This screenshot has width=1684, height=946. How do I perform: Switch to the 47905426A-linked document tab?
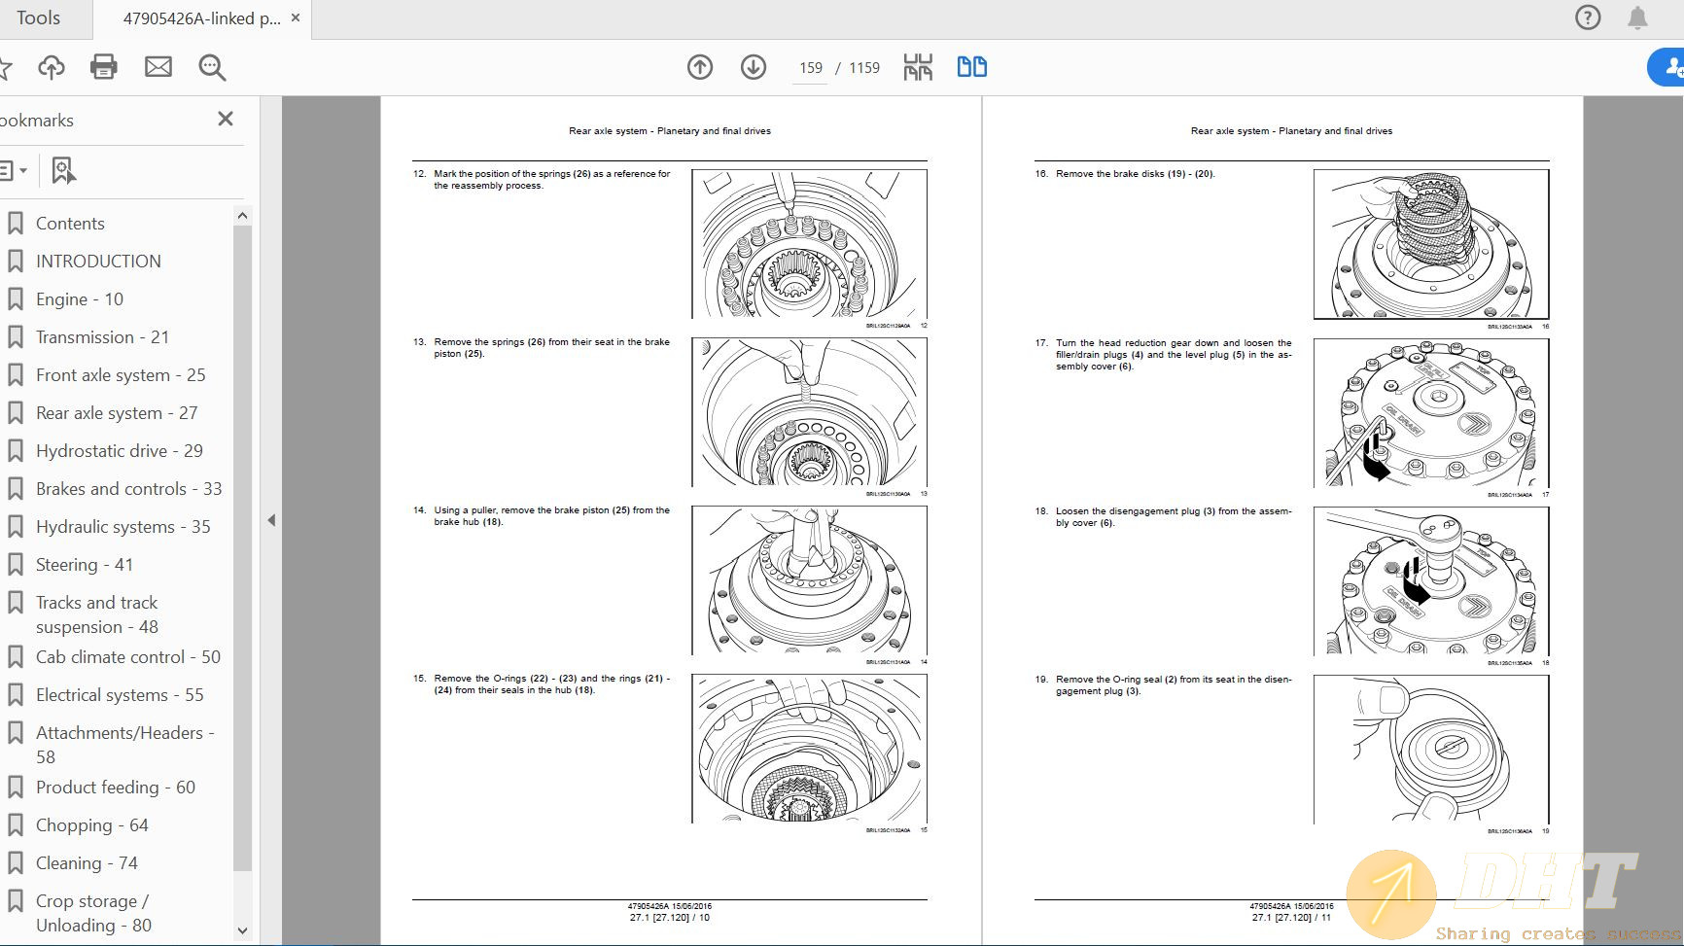(x=201, y=18)
